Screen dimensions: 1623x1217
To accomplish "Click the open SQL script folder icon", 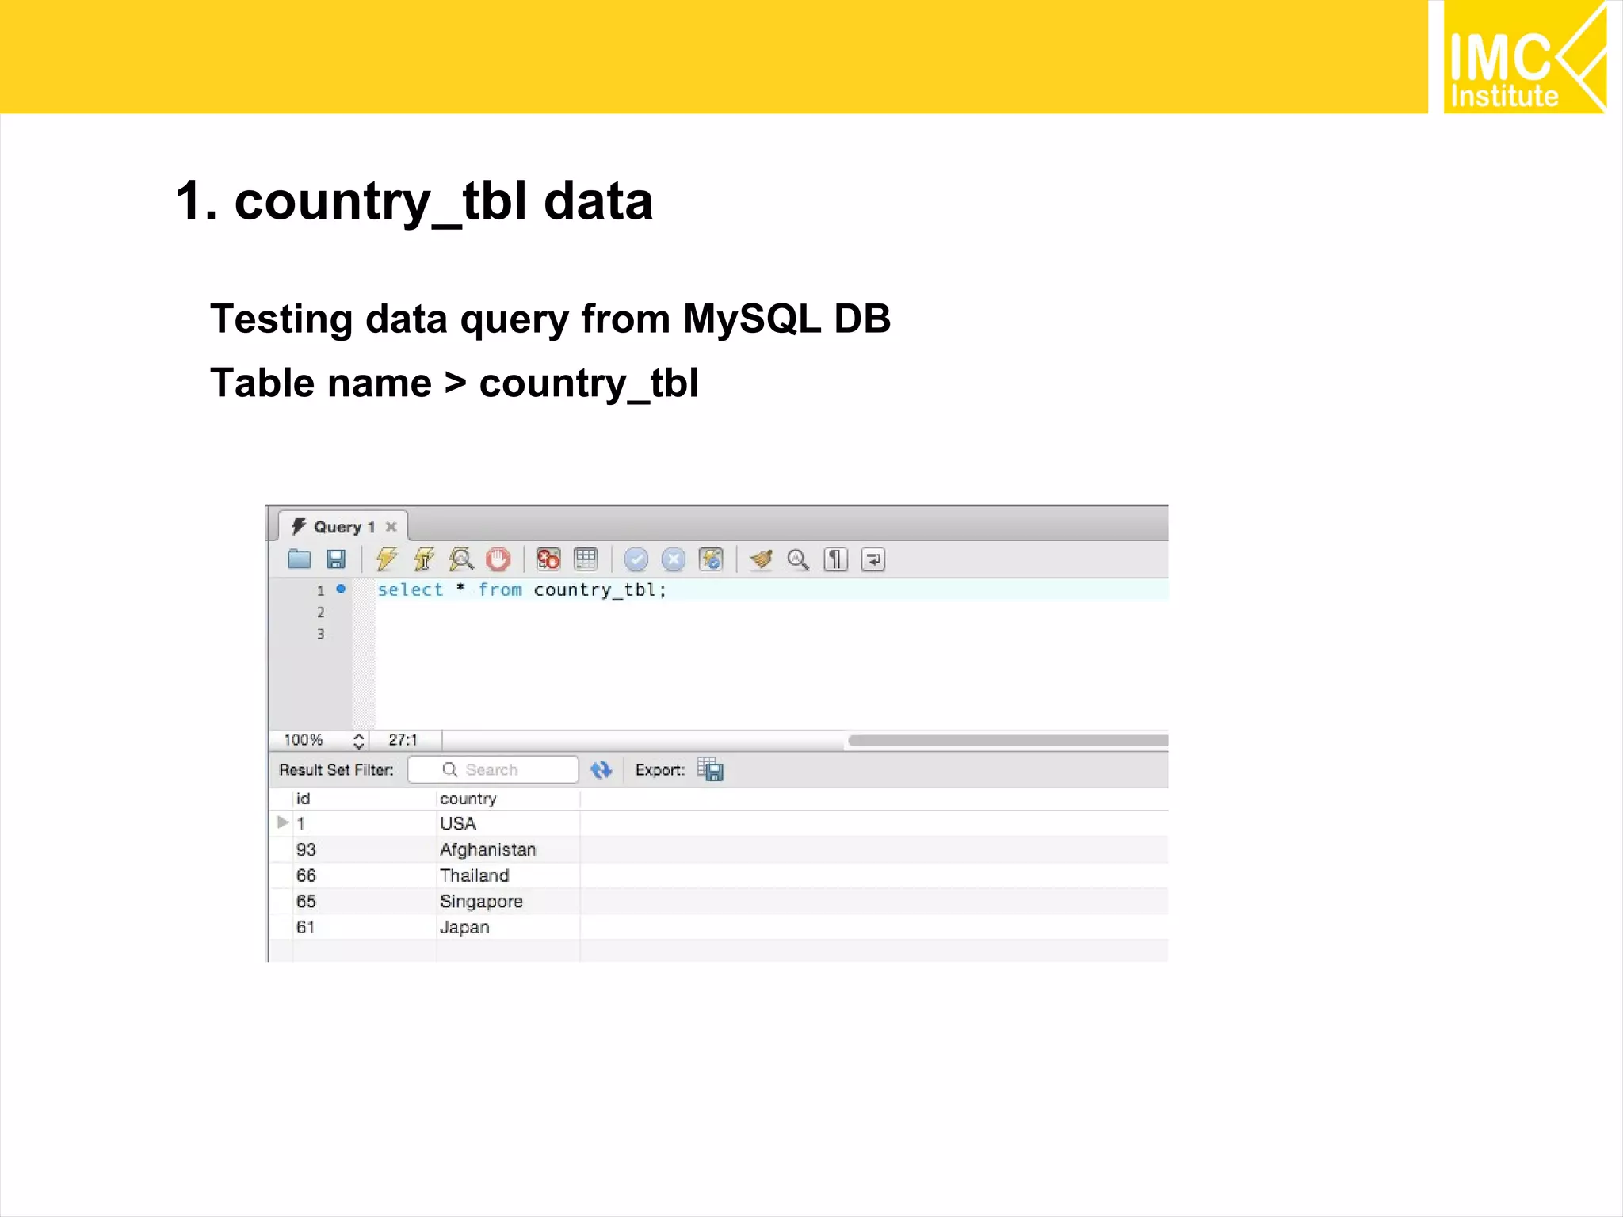I will (x=299, y=559).
